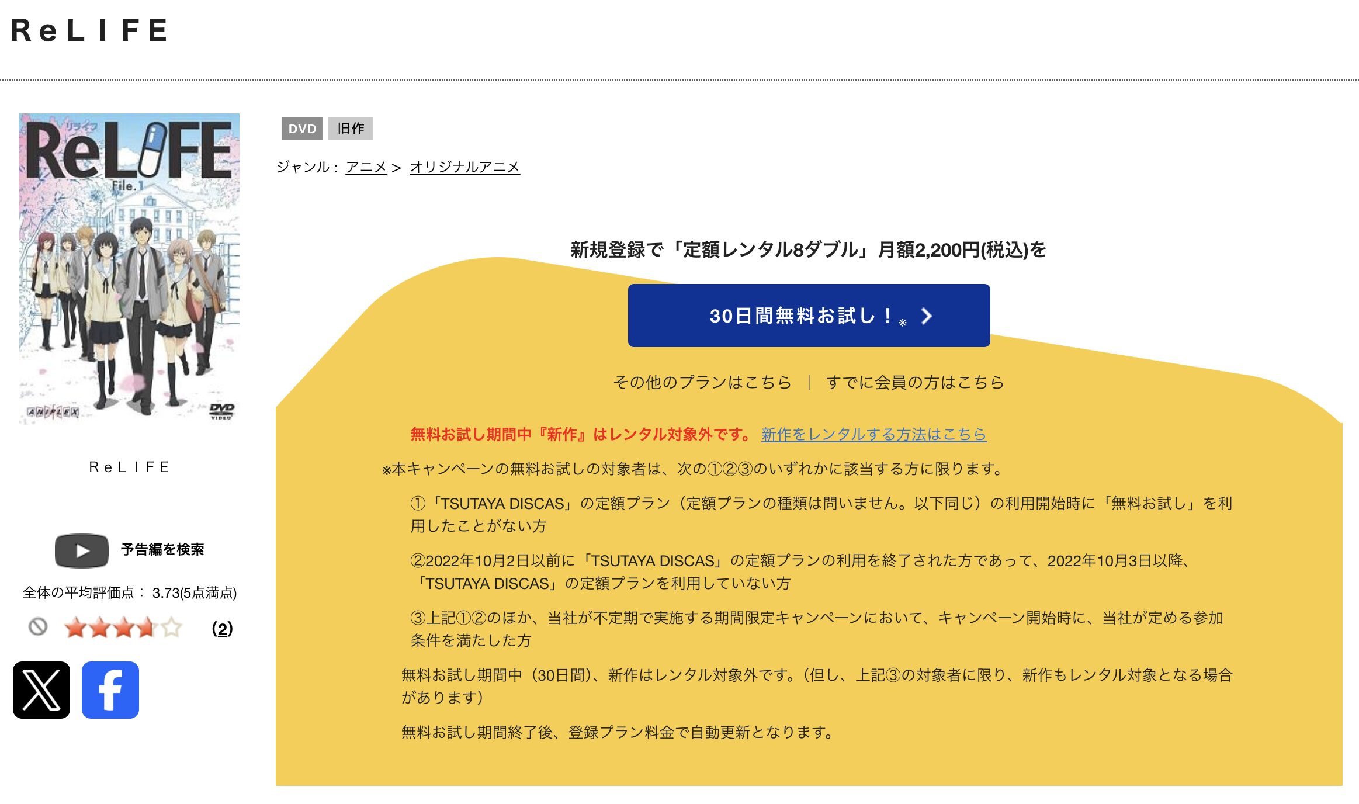Click the second rating star

pyautogui.click(x=100, y=628)
